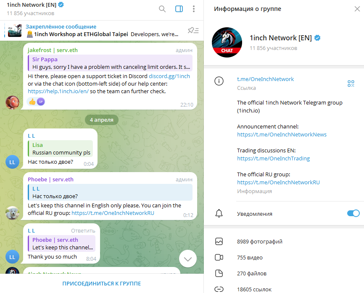Open shared photos via the image icon
Viewport: 364px width, 293px height.
[219, 241]
